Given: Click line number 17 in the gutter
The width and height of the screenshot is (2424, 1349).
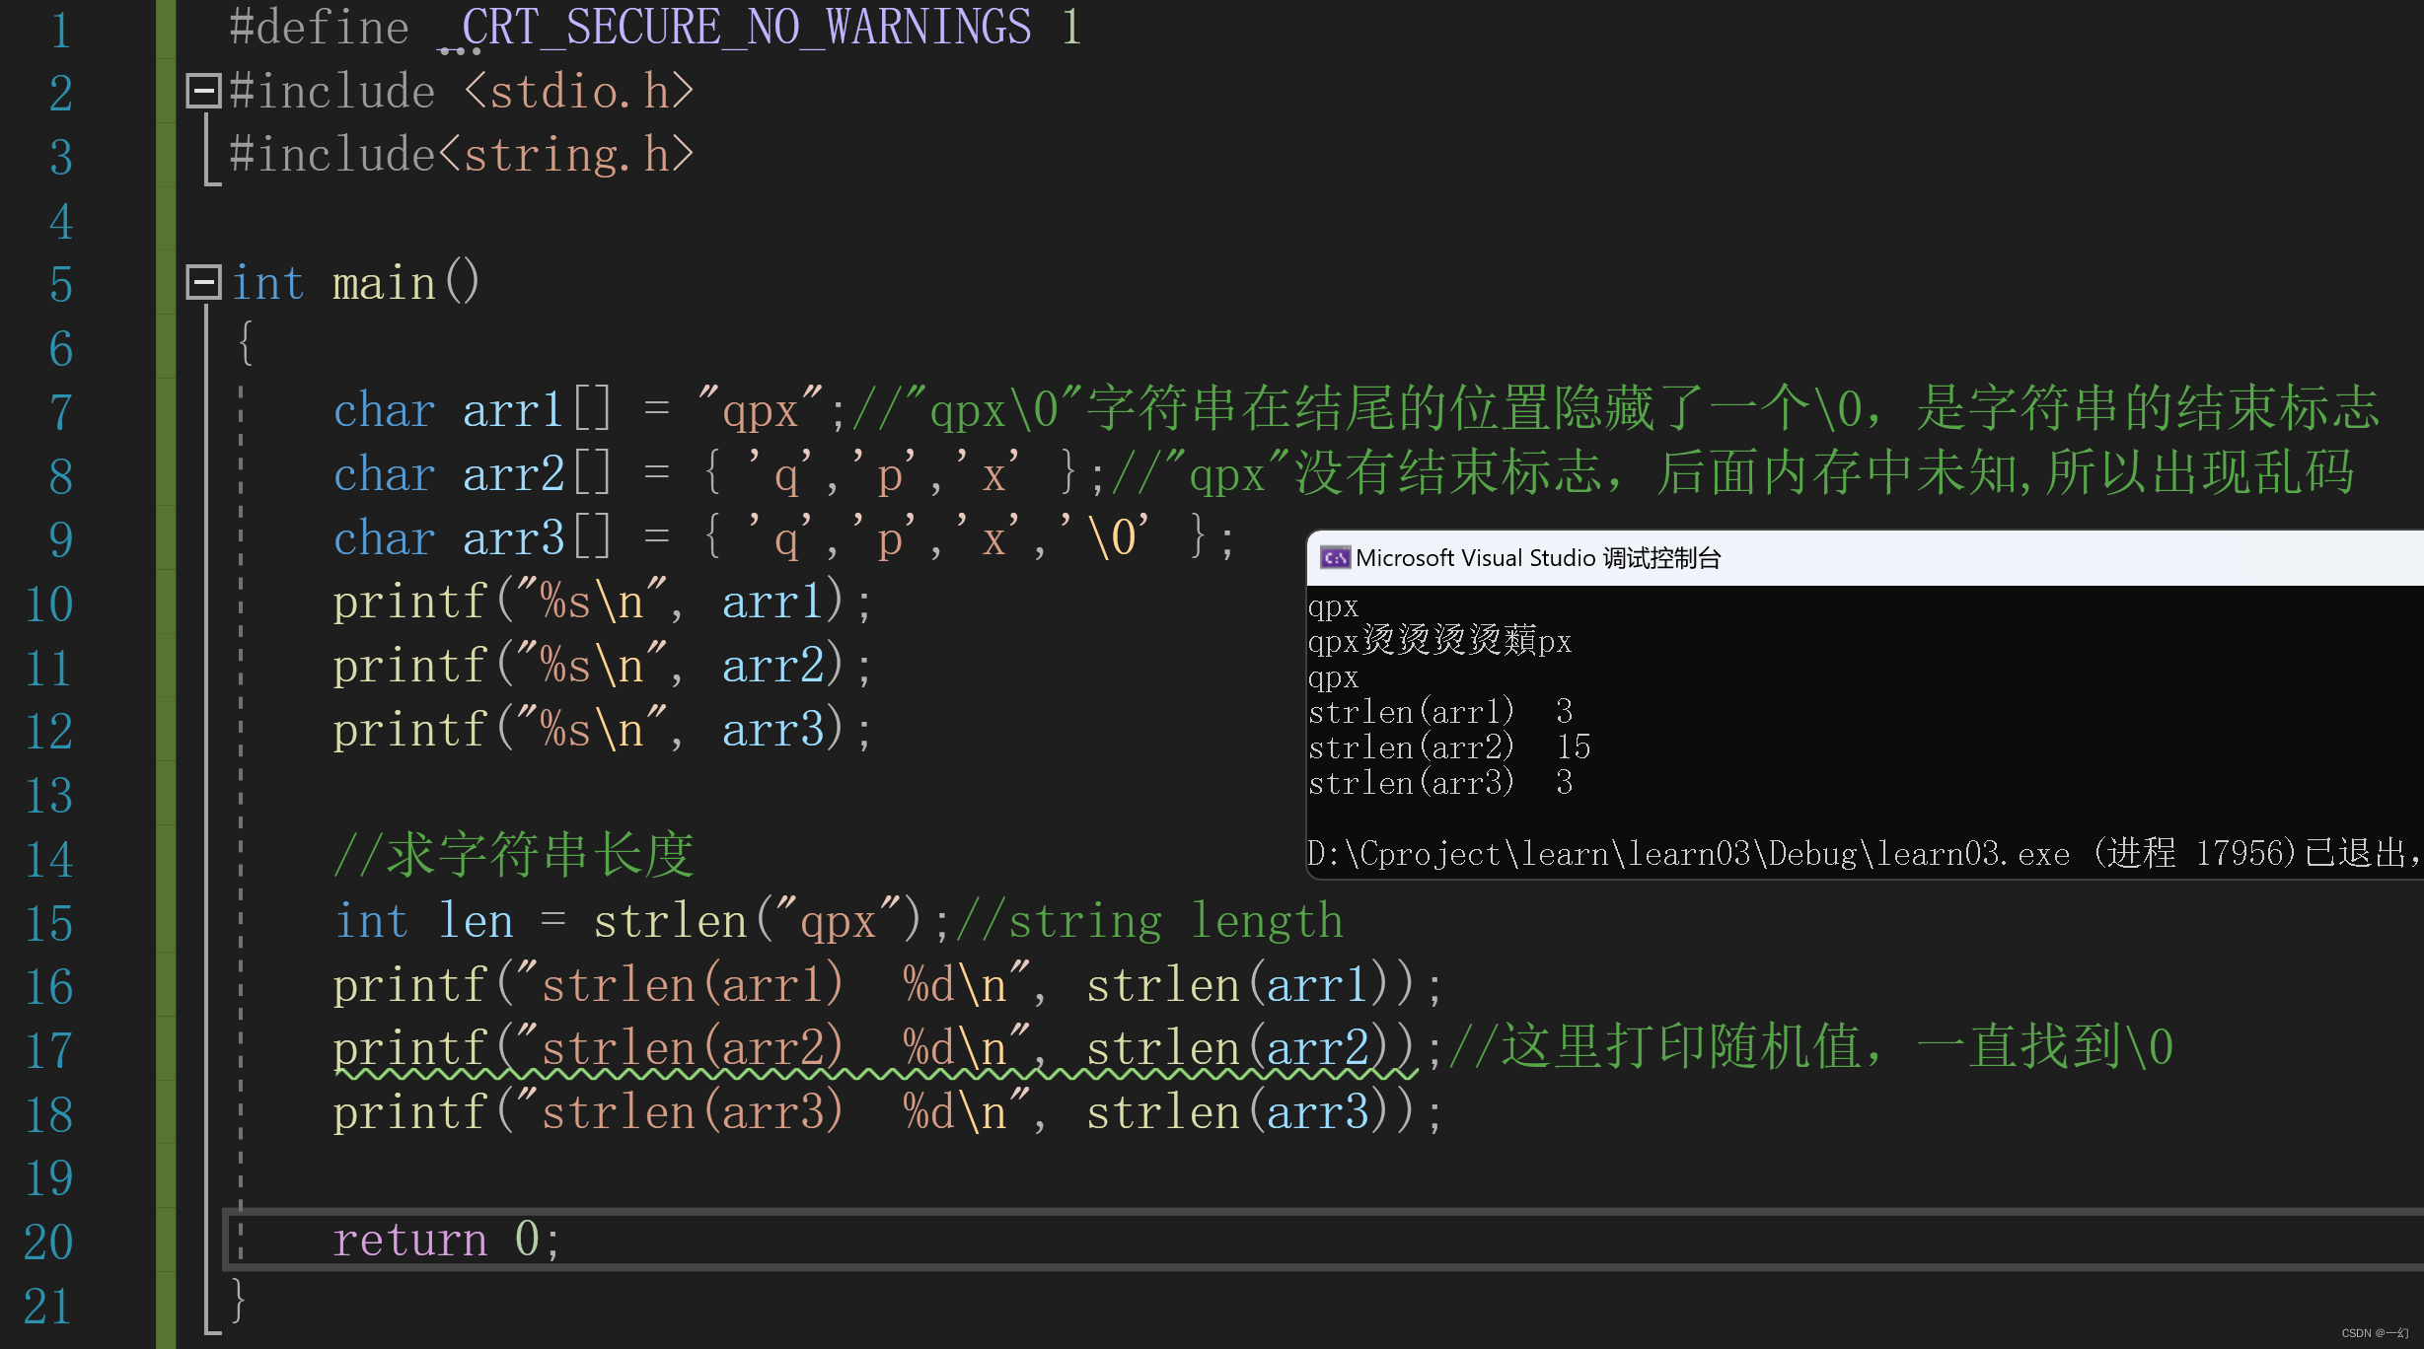Looking at the screenshot, I should coord(49,1049).
